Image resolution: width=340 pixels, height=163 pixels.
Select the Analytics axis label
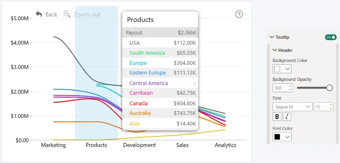tap(225, 145)
